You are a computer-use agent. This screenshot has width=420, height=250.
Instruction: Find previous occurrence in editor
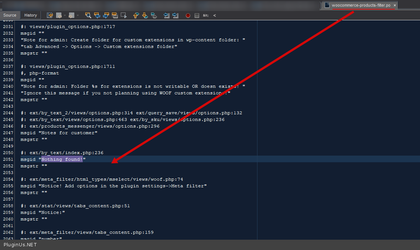(x=97, y=15)
